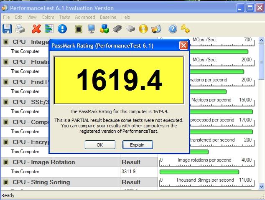Click Result column header for Image Rotation
The height and width of the screenshot is (200, 265).
[131, 162]
